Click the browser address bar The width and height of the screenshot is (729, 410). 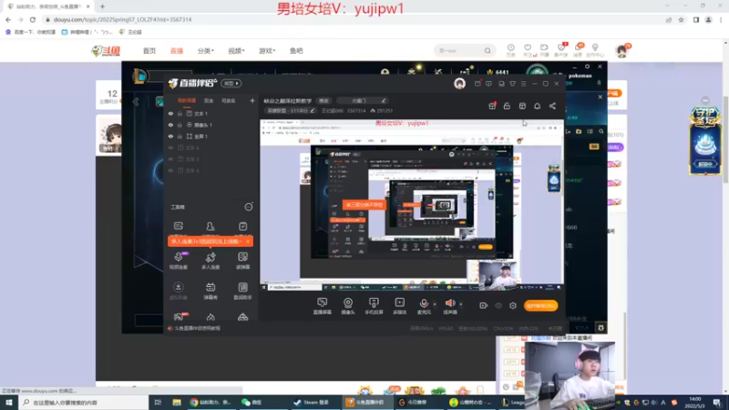[x=354, y=19]
